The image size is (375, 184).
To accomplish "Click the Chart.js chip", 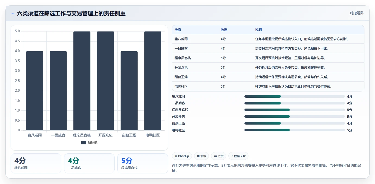I will click(182, 156).
